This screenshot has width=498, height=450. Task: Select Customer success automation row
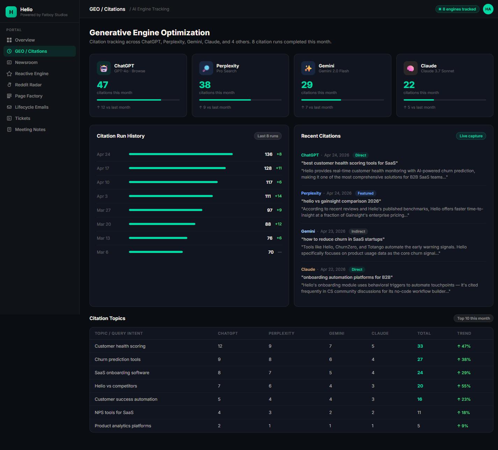click(x=291, y=399)
